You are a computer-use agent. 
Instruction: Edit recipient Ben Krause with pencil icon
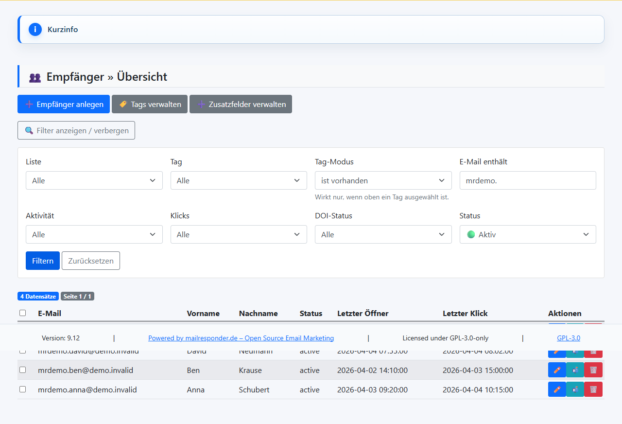pos(557,370)
